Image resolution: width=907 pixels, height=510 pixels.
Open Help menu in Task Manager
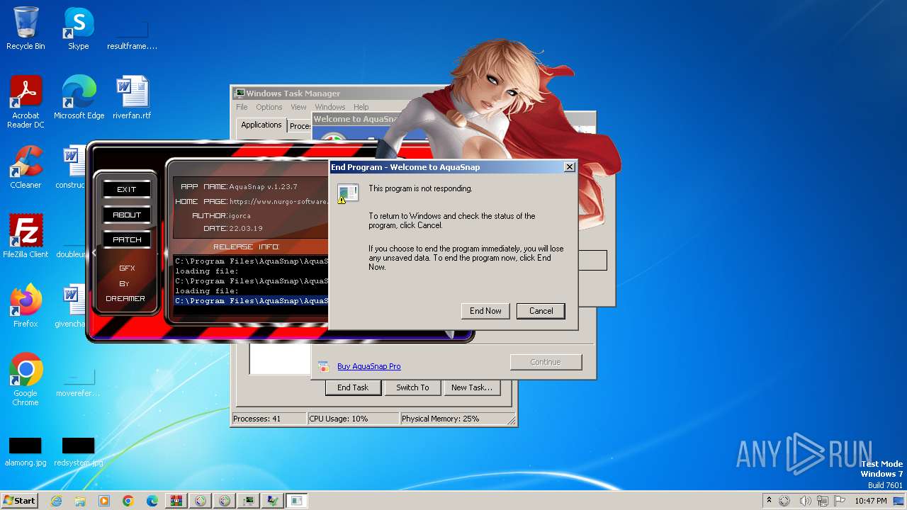point(361,107)
